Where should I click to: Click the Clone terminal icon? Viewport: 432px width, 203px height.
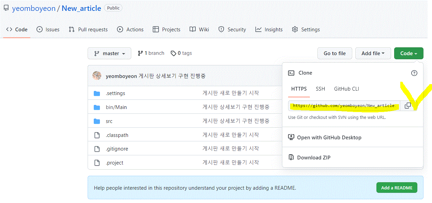pyautogui.click(x=291, y=73)
